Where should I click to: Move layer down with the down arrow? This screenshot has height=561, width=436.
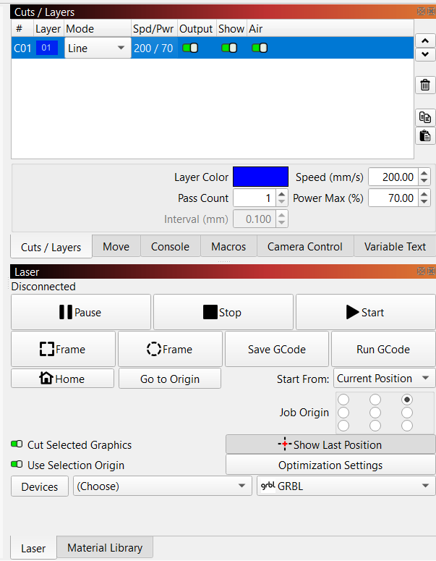click(425, 54)
